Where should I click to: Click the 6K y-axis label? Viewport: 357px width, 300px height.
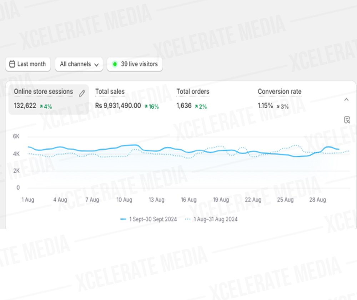tap(16, 136)
